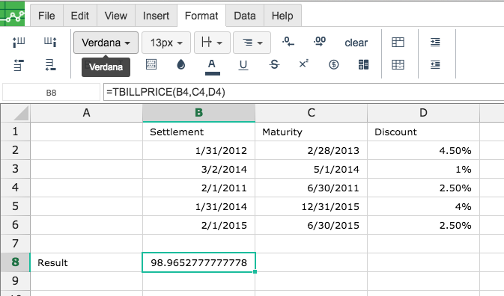Click the merge cells icon
The image size is (504, 296).
coord(363,65)
